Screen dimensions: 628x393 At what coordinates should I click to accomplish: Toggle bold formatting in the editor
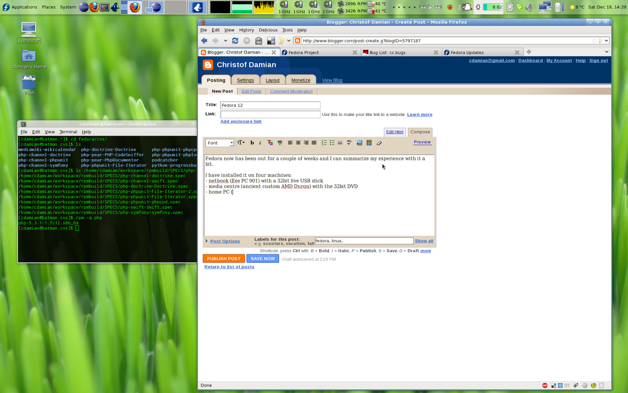[x=252, y=143]
